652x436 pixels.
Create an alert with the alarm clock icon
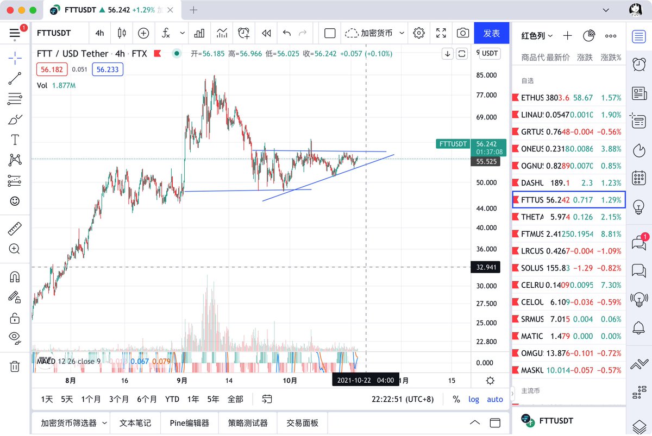click(244, 33)
